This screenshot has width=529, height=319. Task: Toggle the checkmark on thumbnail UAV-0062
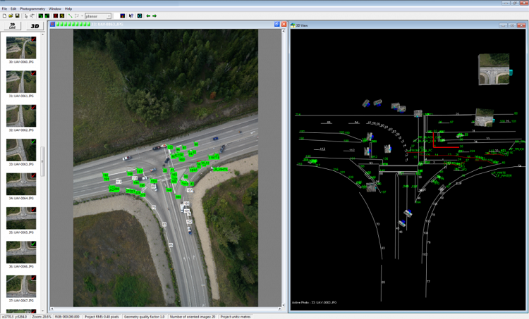(x=33, y=107)
